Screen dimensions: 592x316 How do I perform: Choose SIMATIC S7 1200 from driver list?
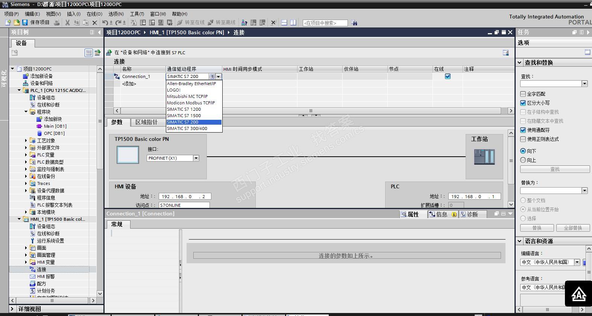[x=194, y=109]
